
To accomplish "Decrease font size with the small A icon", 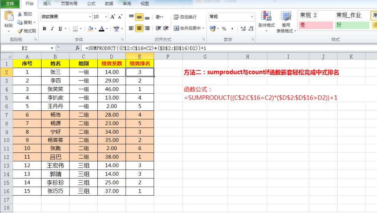I will [x=120, y=17].
